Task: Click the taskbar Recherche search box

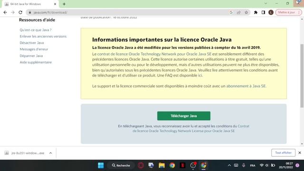Action: click(121, 165)
